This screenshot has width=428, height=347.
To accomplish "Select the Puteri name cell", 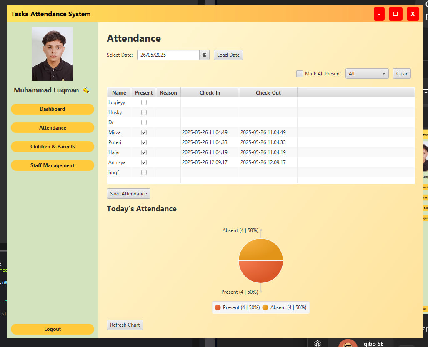I will 119,142.
